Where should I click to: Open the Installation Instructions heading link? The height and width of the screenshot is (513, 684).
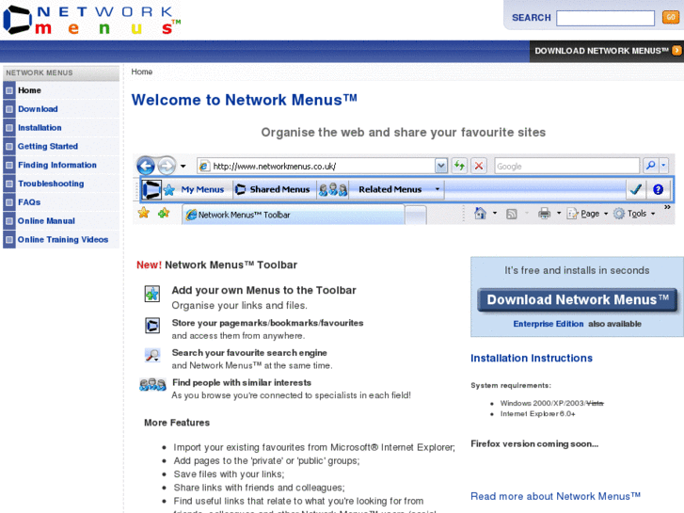click(532, 358)
